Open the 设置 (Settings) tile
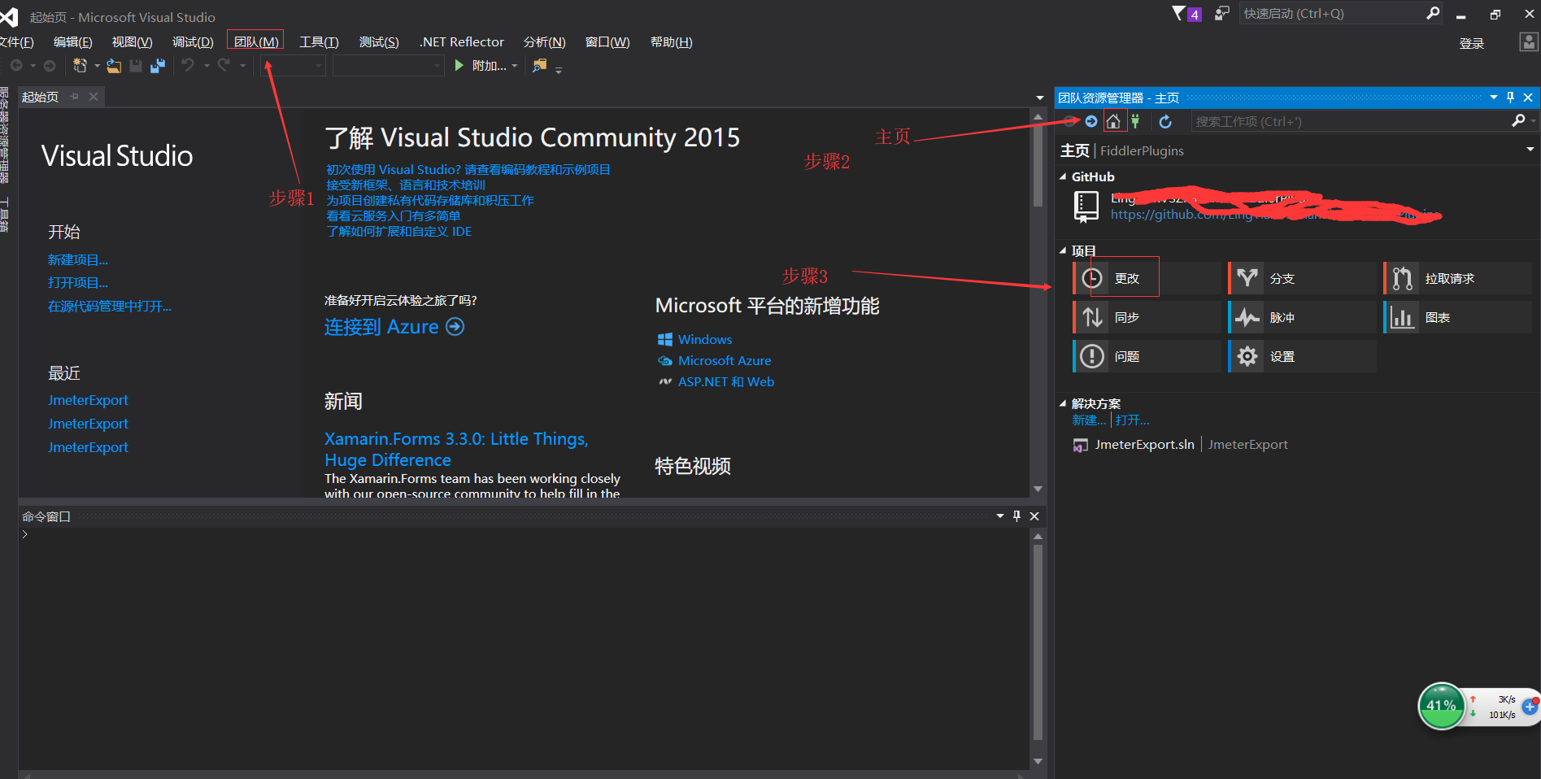 [1301, 356]
